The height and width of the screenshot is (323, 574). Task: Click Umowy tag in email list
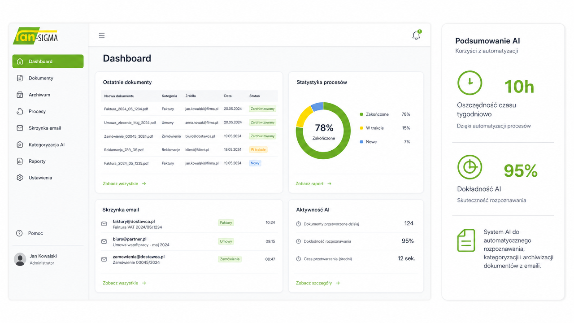click(x=226, y=241)
